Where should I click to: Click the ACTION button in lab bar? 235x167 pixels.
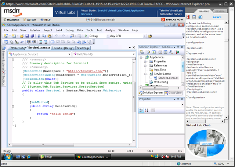30,20
